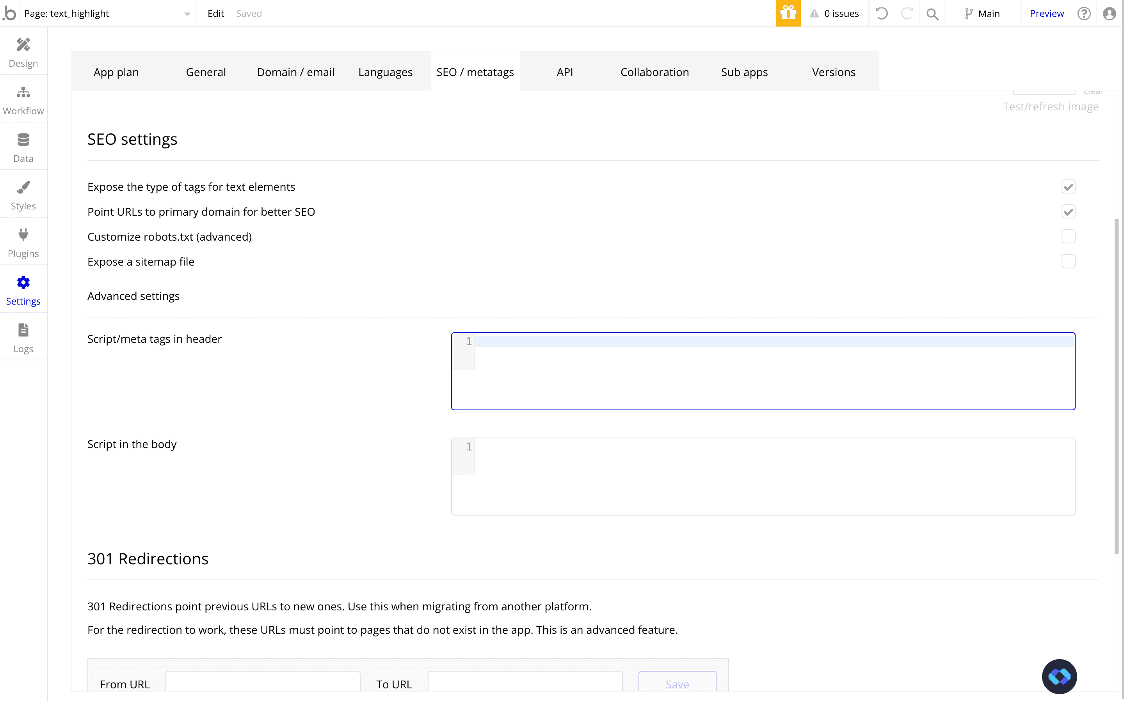This screenshot has height=702, width=1124.
Task: Open the Logs section
Action: (23, 338)
